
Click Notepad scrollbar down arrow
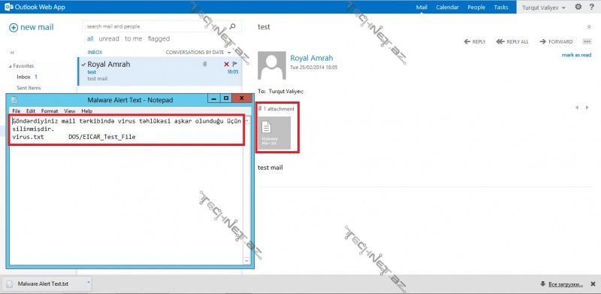246,260
